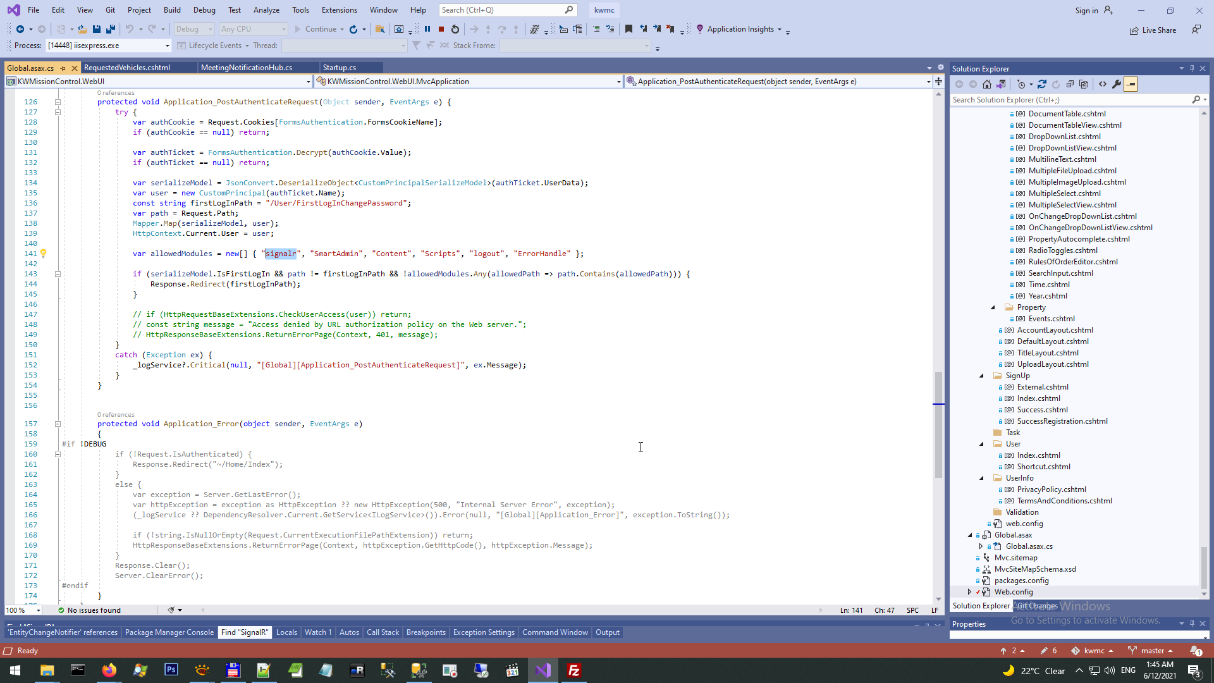Toggle pin on Global.asax.cs tab
The width and height of the screenshot is (1214, 683).
(x=63, y=68)
